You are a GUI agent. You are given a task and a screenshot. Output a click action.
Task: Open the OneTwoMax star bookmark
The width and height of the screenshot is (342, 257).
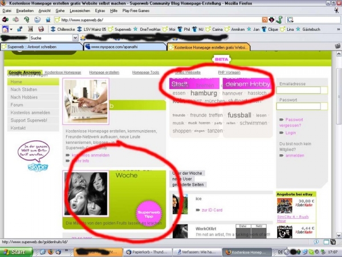[x=147, y=29]
